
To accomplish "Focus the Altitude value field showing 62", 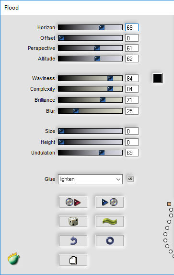I will (x=132, y=59).
